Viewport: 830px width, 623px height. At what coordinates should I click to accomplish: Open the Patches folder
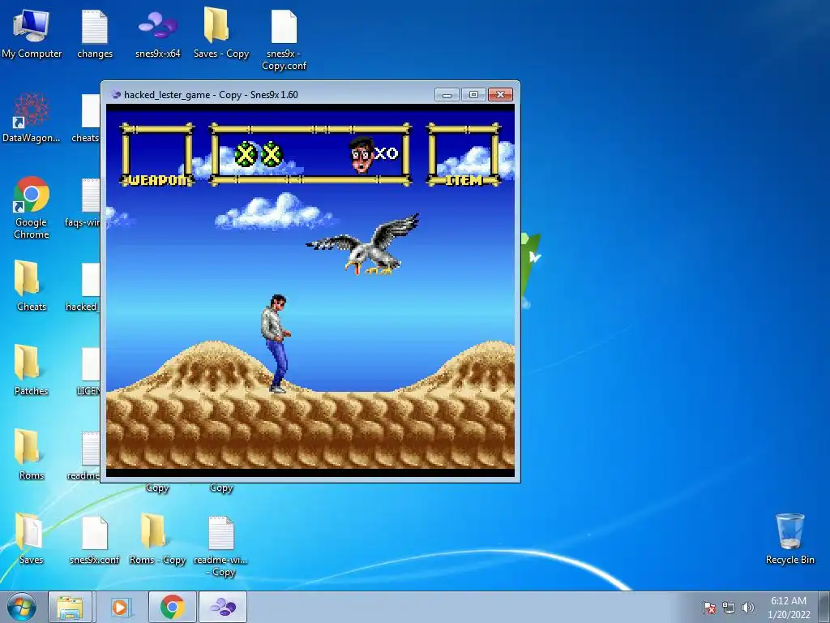[x=32, y=370]
